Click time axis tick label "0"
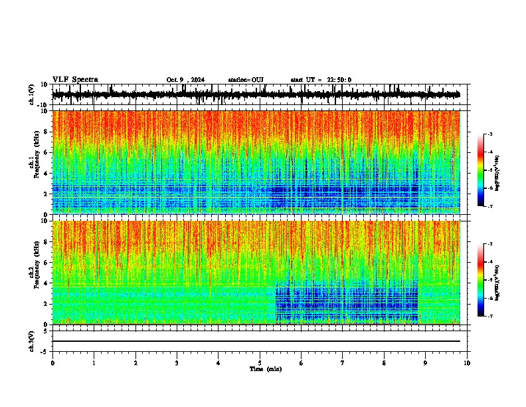The width and height of the screenshot is (526, 407). click(52, 363)
